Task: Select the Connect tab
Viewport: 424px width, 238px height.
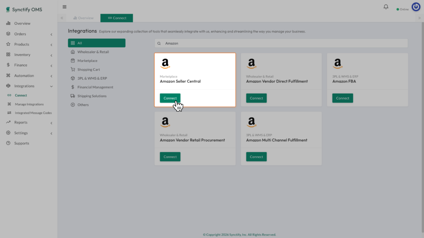Action: 116,18
